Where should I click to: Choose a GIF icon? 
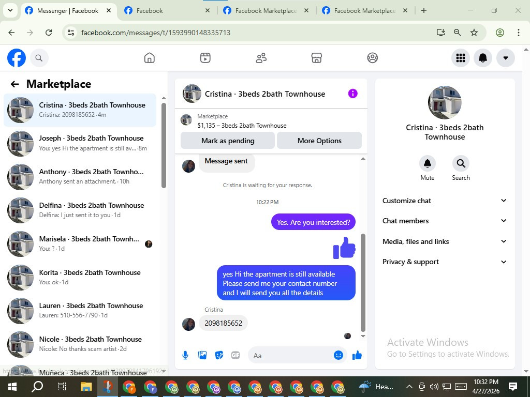pyautogui.click(x=235, y=355)
